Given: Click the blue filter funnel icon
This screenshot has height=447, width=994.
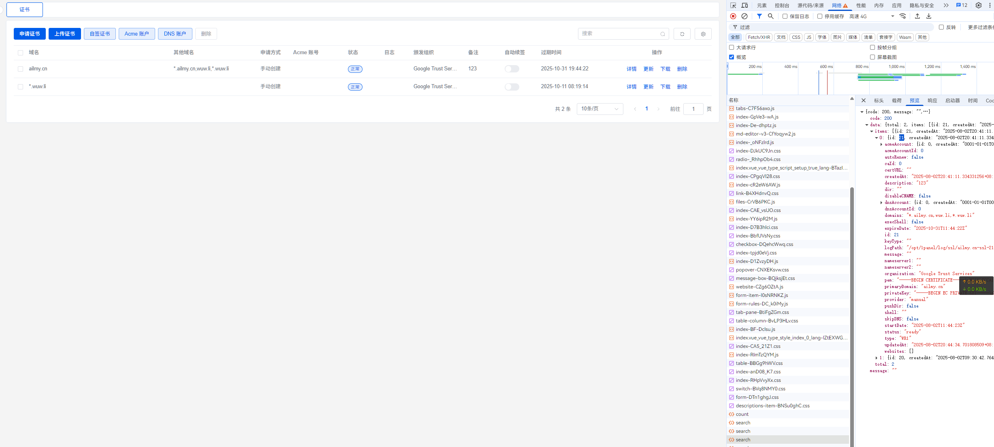Looking at the screenshot, I should (x=759, y=16).
